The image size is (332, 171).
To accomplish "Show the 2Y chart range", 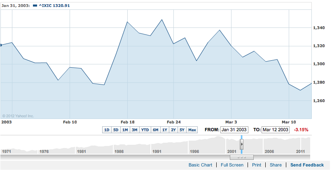I will tap(173, 130).
